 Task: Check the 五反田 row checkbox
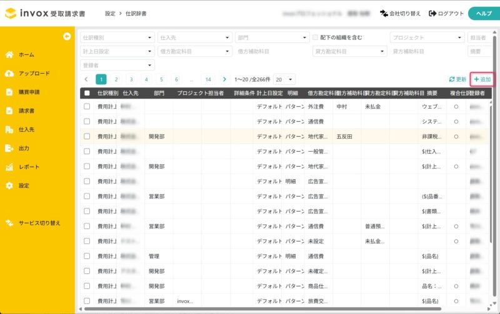pos(87,136)
